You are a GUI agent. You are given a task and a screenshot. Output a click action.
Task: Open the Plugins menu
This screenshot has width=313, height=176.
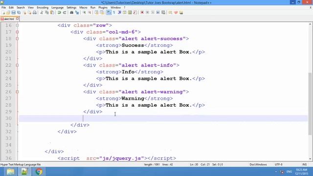click(103, 8)
